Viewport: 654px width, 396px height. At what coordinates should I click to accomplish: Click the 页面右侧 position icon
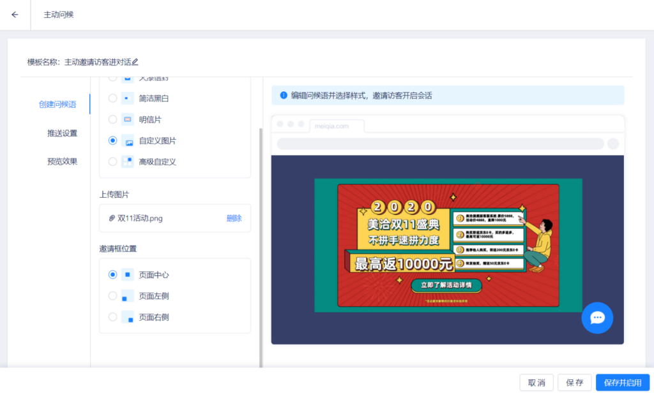pyautogui.click(x=128, y=317)
